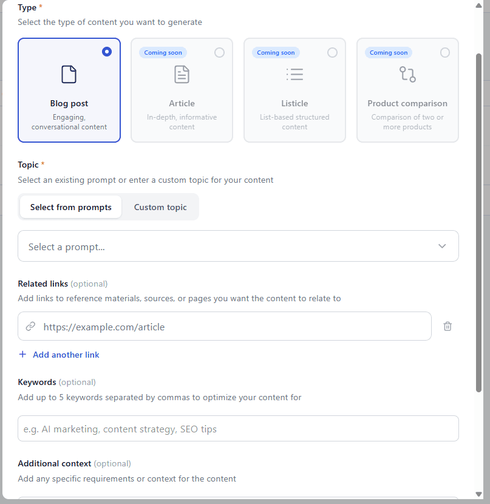Select the Blog post radio button
The height and width of the screenshot is (504, 490).
coord(107,52)
